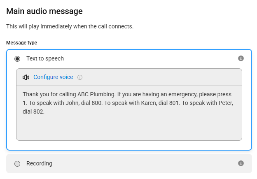Viewport: 257px width, 179px height.
Task: Click inside the greeting message text area
Action: click(129, 113)
